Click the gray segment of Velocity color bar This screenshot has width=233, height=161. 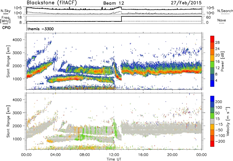pyautogui.click(x=212, y=121)
